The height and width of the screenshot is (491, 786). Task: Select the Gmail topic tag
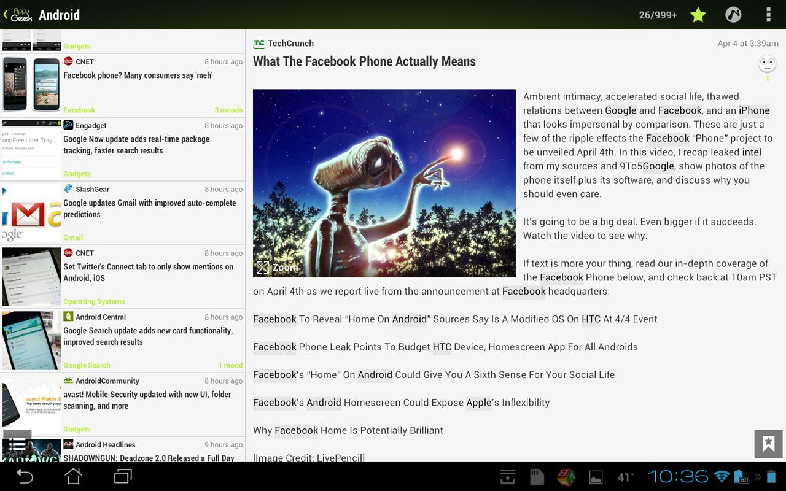[x=73, y=238]
